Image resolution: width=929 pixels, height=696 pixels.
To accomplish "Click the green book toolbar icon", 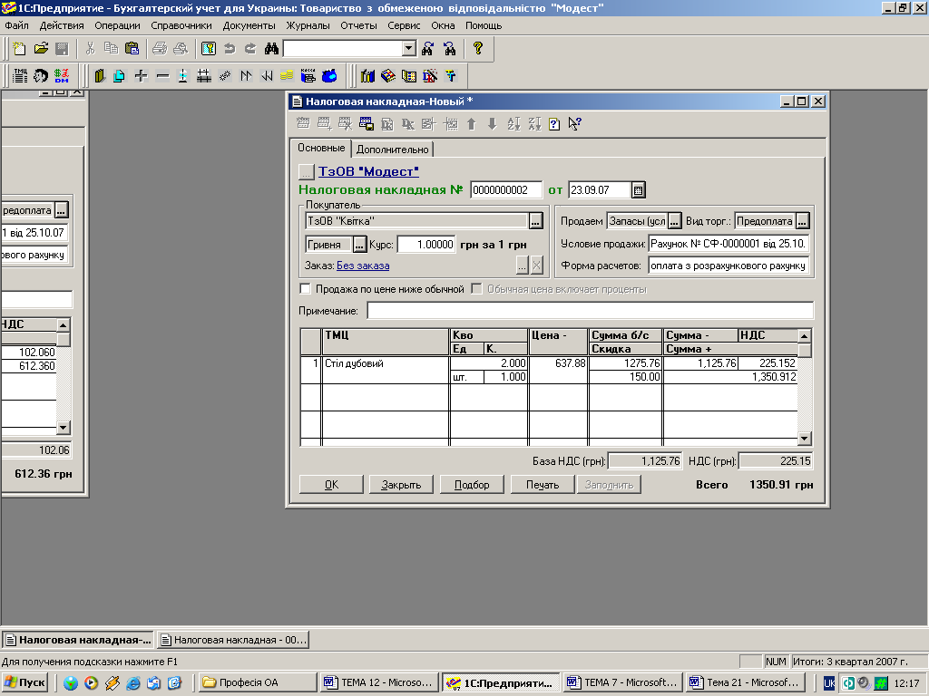I will pos(100,76).
